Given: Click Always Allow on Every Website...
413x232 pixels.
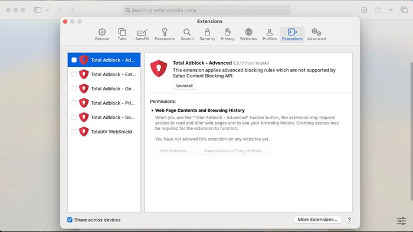Looking at the screenshot, I should (234, 151).
